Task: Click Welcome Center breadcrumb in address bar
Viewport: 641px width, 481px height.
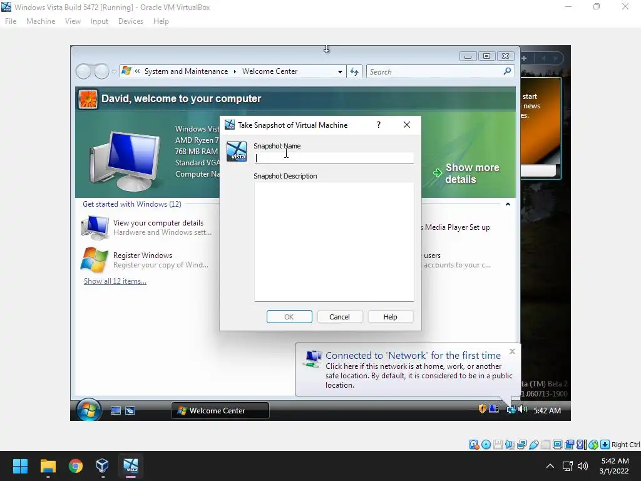Action: pos(270,71)
